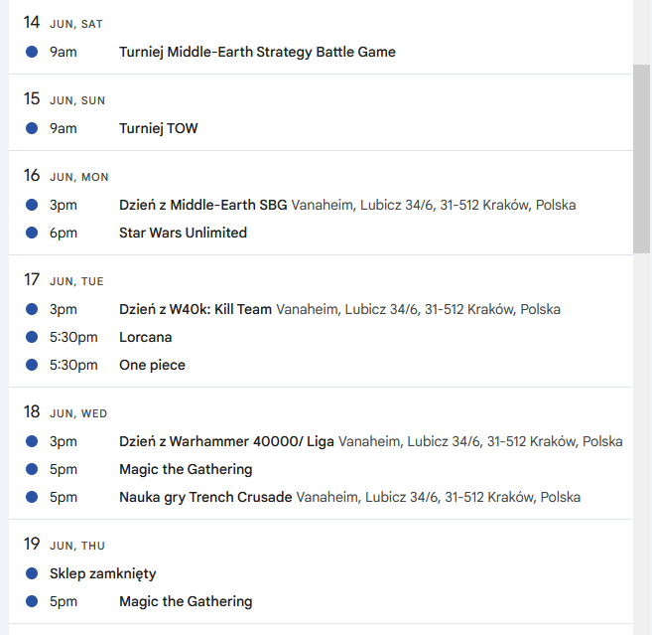652x635 pixels.
Task: Click the blue dot beside Turniej Middle-Earth Strategy Battle Game
Action: [x=32, y=52]
